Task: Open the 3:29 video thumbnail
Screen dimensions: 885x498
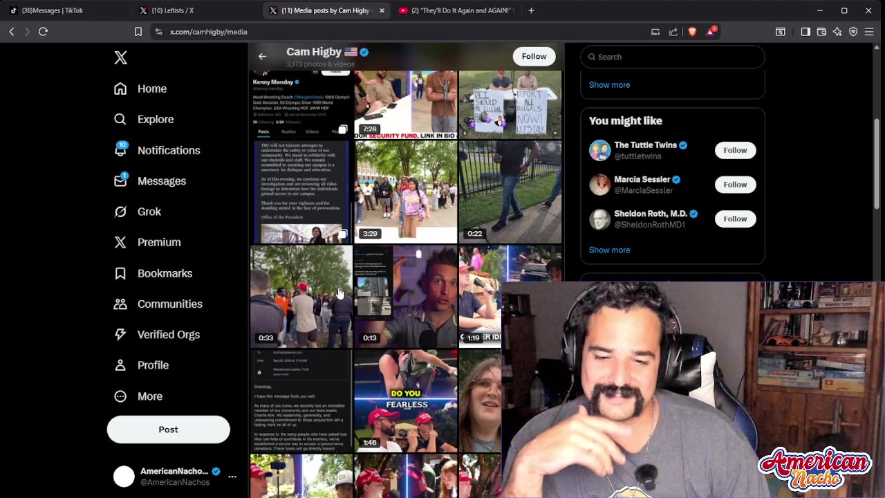Action: pyautogui.click(x=406, y=192)
